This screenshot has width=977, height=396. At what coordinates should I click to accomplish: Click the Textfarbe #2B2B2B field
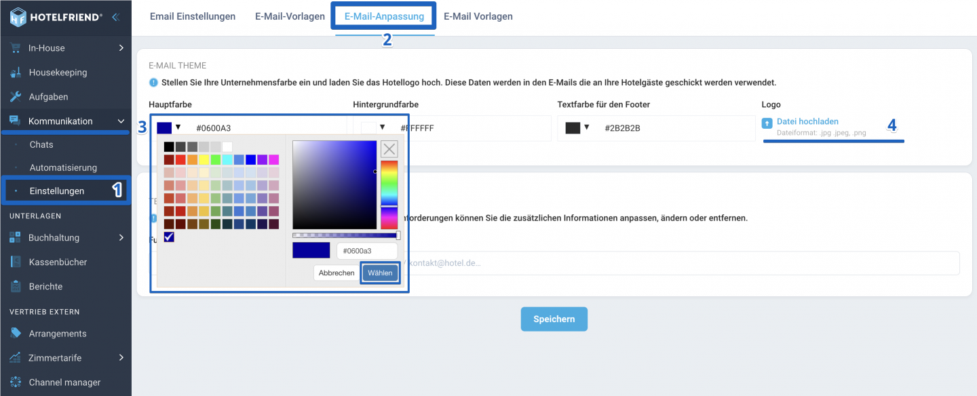[676, 128]
